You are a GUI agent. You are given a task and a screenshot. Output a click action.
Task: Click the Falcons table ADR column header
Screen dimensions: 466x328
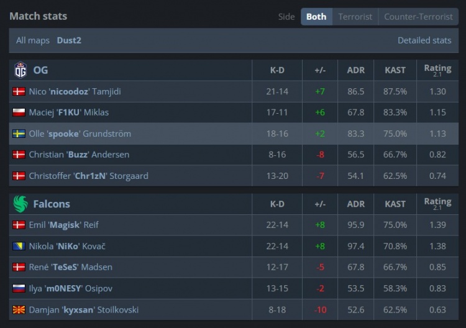[355, 204]
